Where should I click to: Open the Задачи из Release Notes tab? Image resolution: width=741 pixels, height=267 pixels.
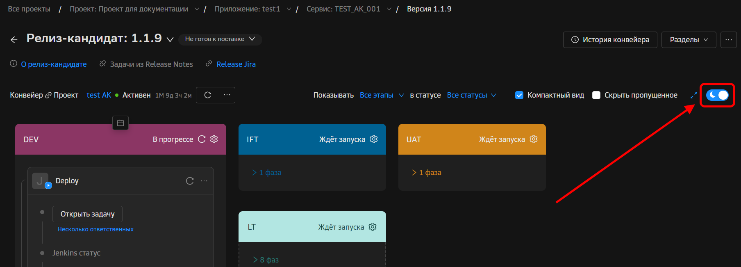click(x=151, y=64)
